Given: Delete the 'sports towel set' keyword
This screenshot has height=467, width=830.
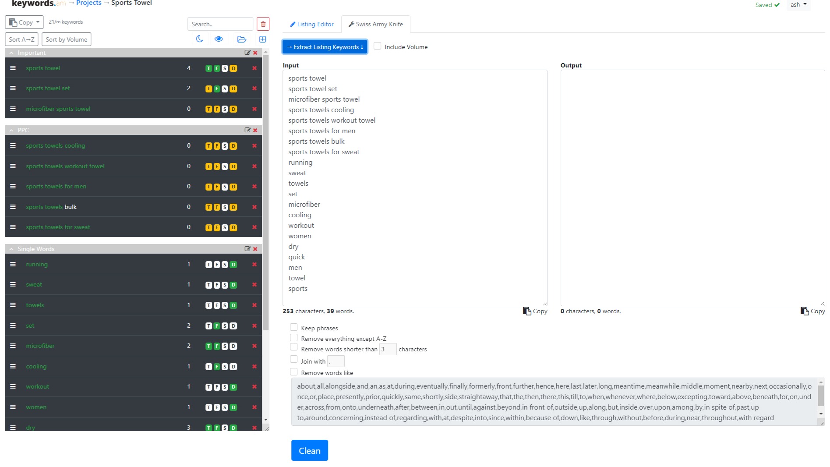Looking at the screenshot, I should pyautogui.click(x=254, y=88).
